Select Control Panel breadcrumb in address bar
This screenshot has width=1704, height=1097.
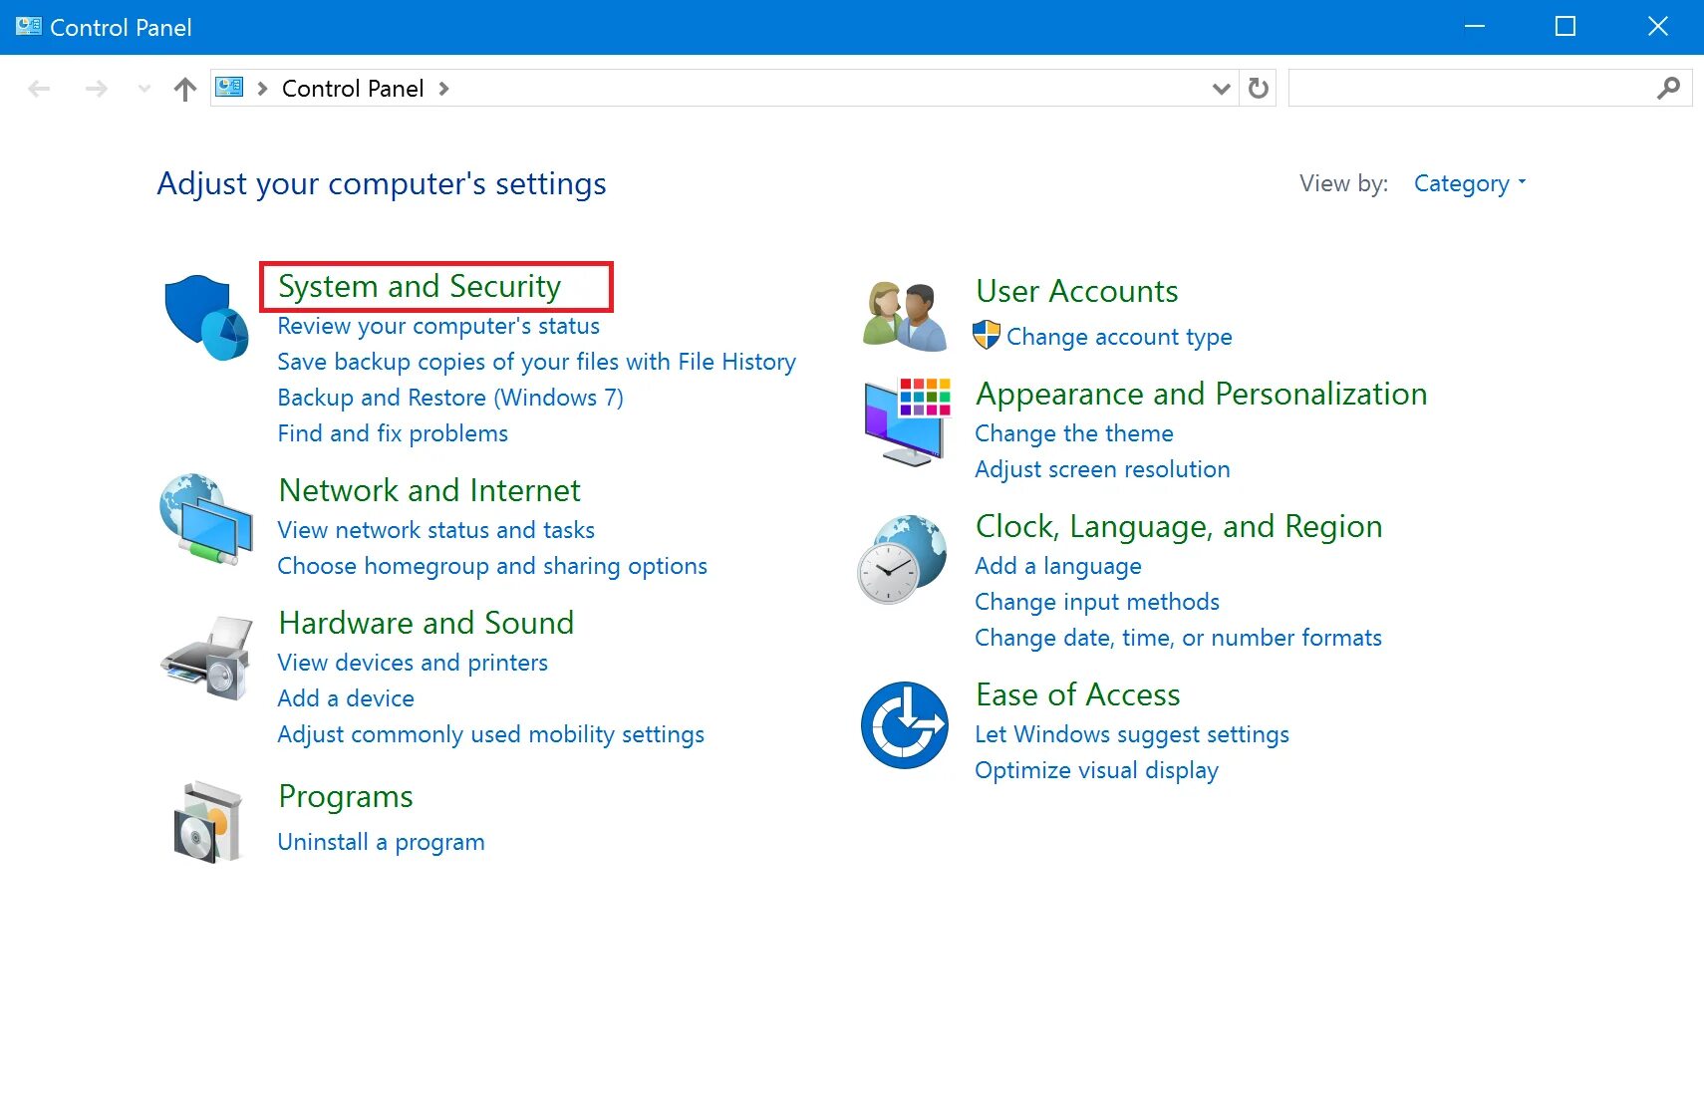[353, 89]
